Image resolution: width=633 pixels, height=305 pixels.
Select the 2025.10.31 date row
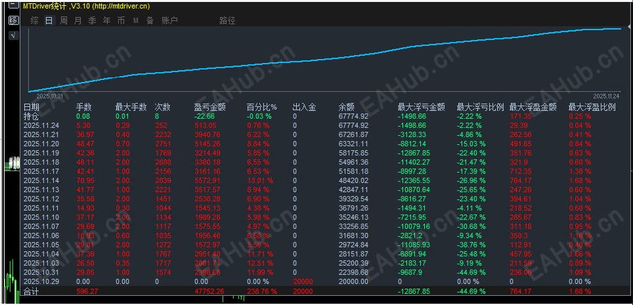41,272
